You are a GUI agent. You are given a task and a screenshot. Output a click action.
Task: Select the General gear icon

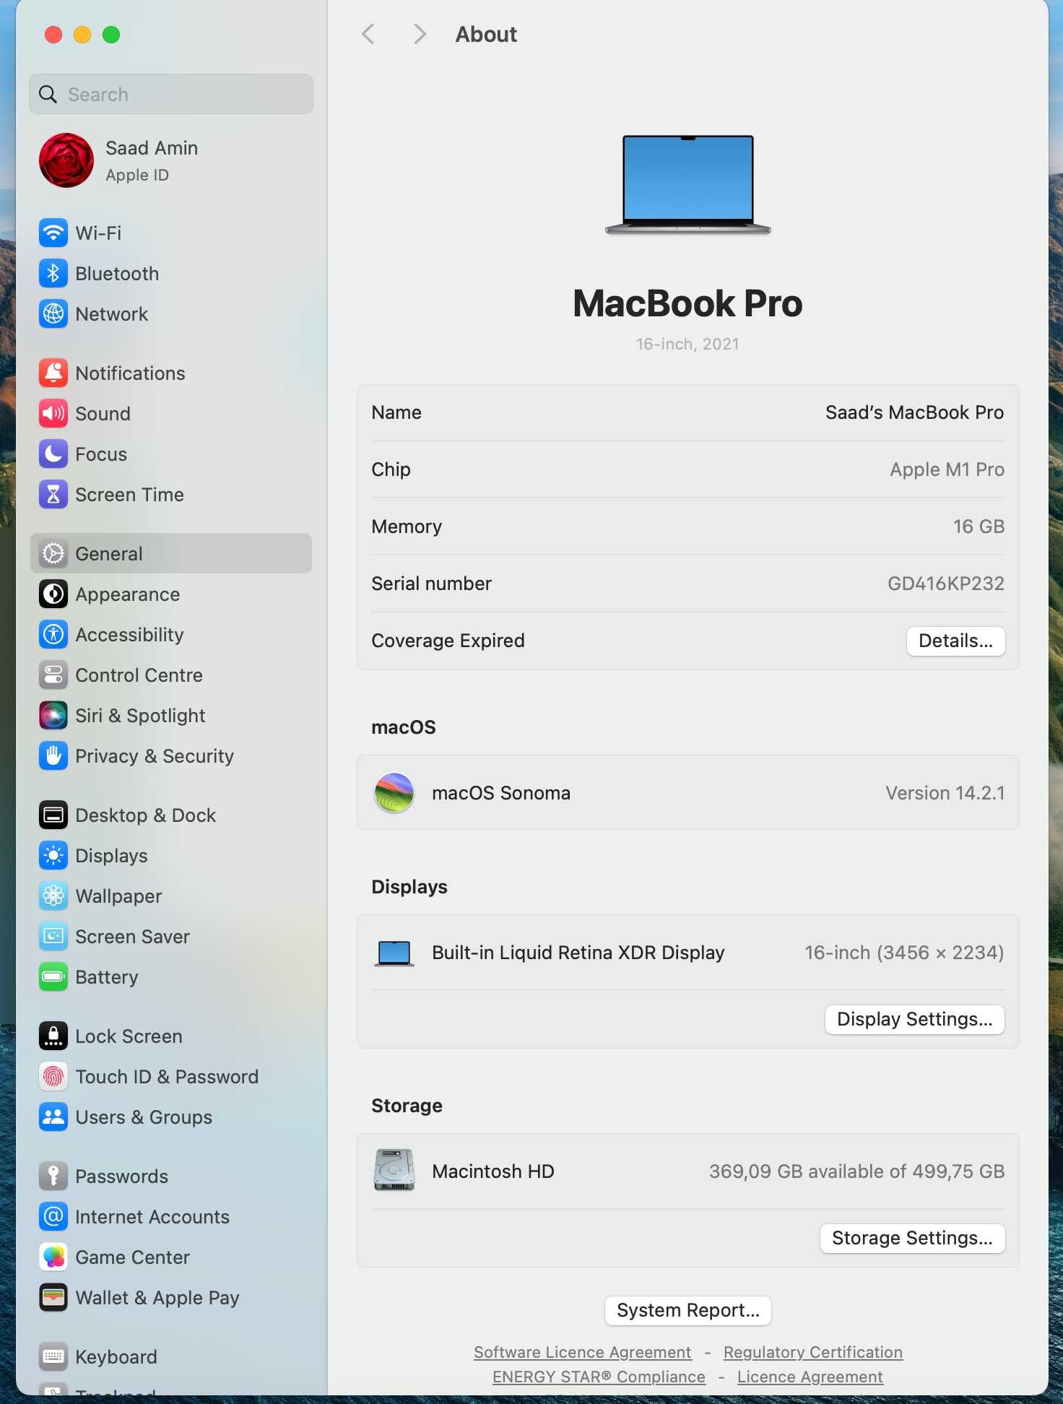click(53, 554)
